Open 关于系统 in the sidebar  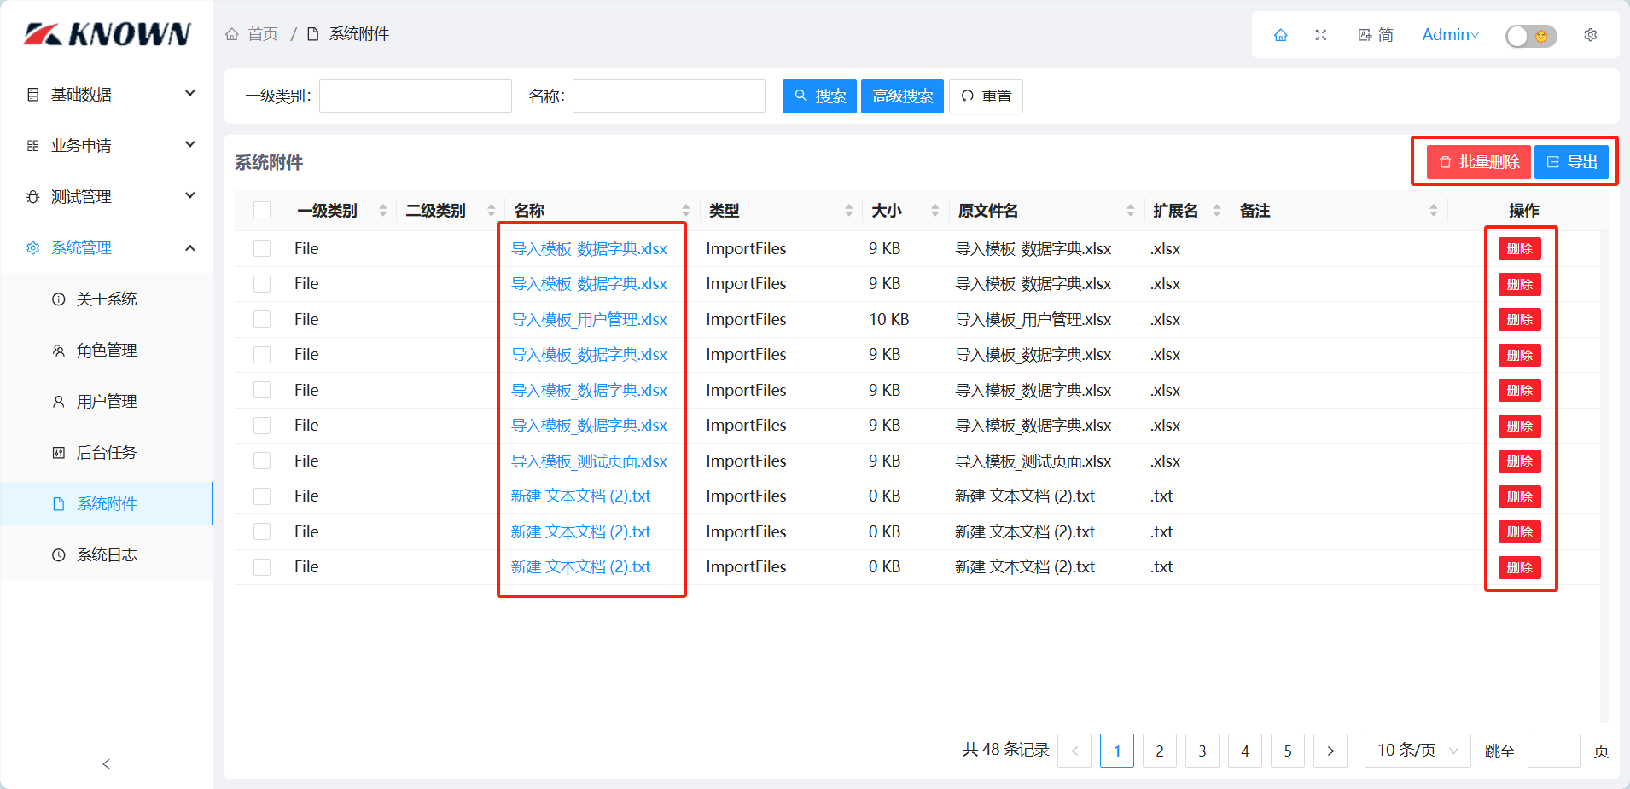coord(107,299)
